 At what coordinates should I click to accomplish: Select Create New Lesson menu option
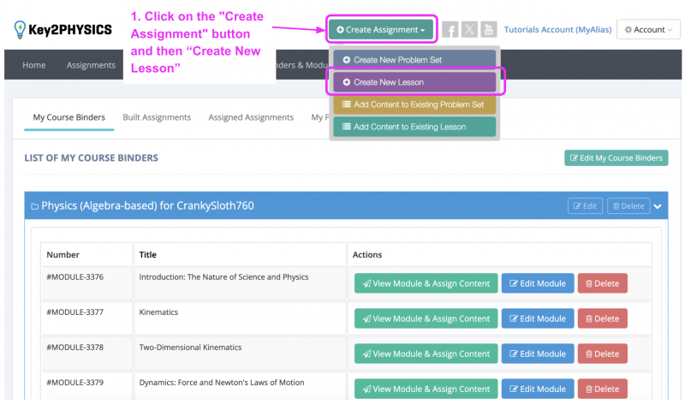pyautogui.click(x=414, y=82)
